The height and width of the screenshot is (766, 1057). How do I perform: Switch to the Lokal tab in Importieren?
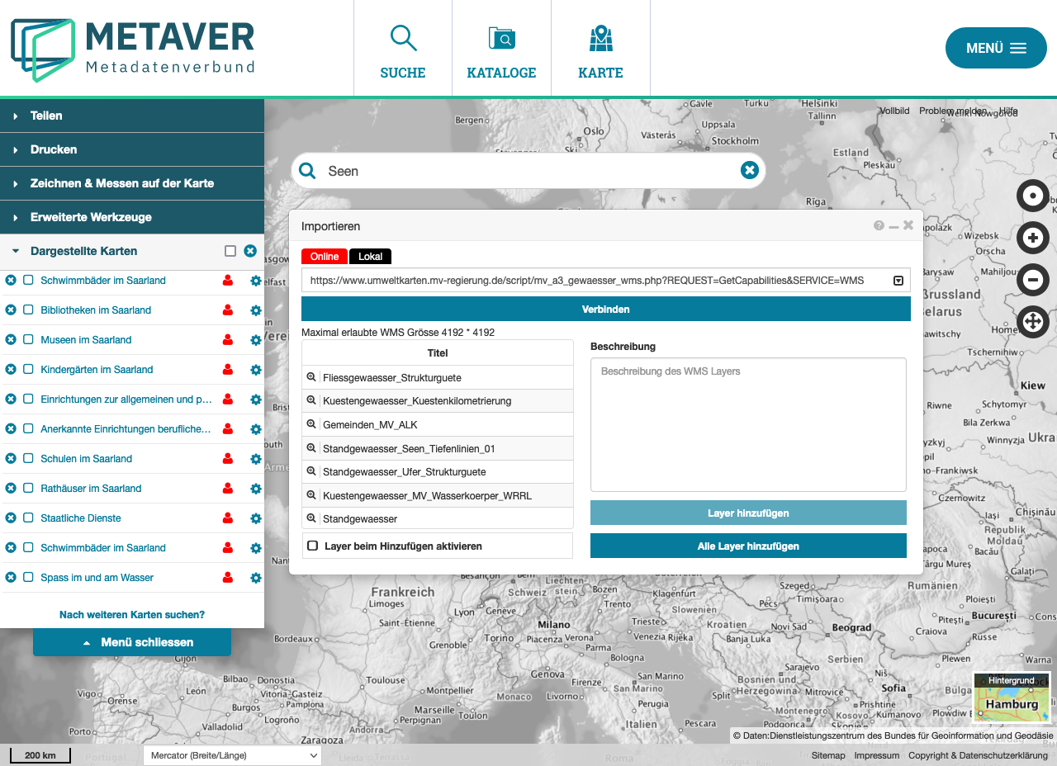point(369,256)
